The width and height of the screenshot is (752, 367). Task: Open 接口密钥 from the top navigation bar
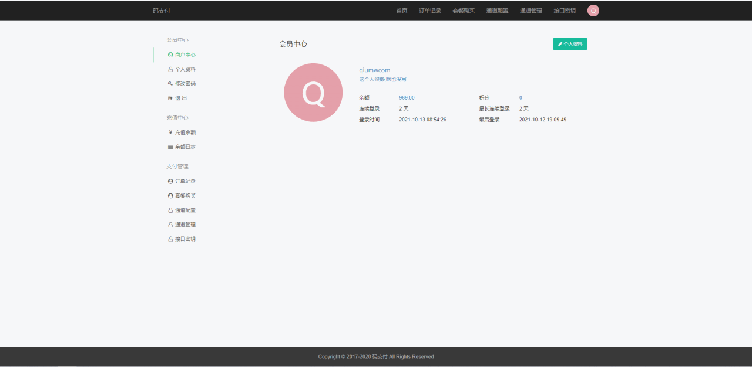pyautogui.click(x=565, y=11)
